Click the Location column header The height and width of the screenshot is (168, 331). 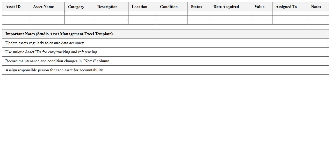pos(139,7)
